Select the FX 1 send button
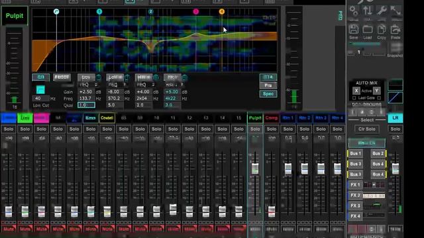Image resolution: width=424 pixels, height=238 pixels. click(x=355, y=185)
